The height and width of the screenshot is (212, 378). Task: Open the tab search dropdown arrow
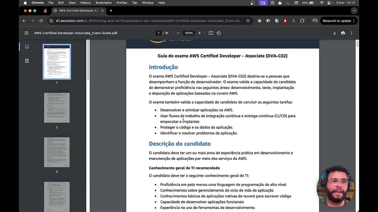354,11
